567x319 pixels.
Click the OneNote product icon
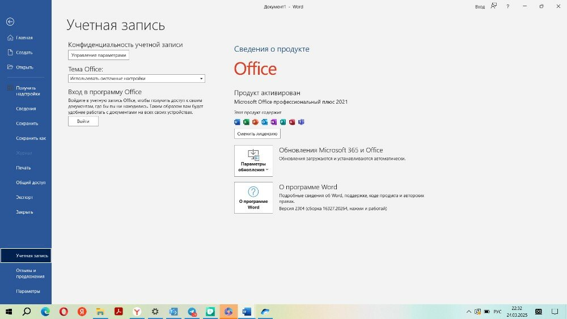click(x=274, y=122)
